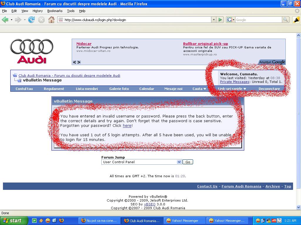Open the Back button history dropdown arrow
This screenshot has height=225, width=301.
(11, 20)
